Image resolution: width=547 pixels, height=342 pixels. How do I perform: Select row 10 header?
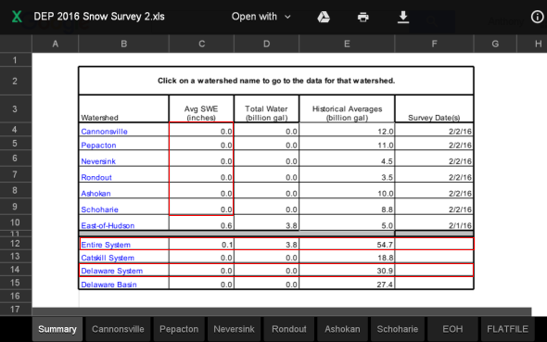click(15, 222)
